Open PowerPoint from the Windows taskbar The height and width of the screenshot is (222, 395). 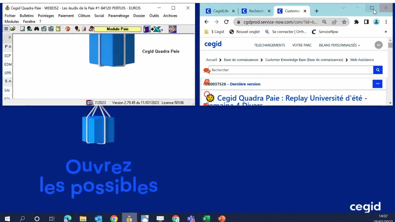[222, 219]
